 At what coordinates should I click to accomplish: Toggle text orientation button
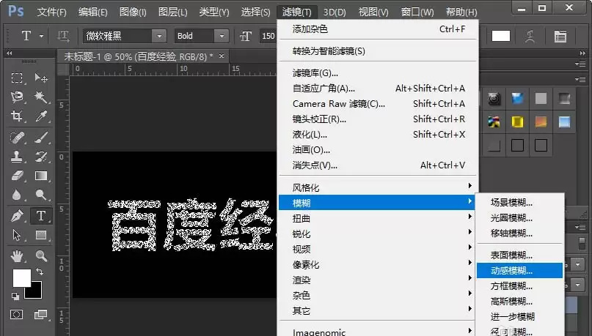click(x=63, y=36)
